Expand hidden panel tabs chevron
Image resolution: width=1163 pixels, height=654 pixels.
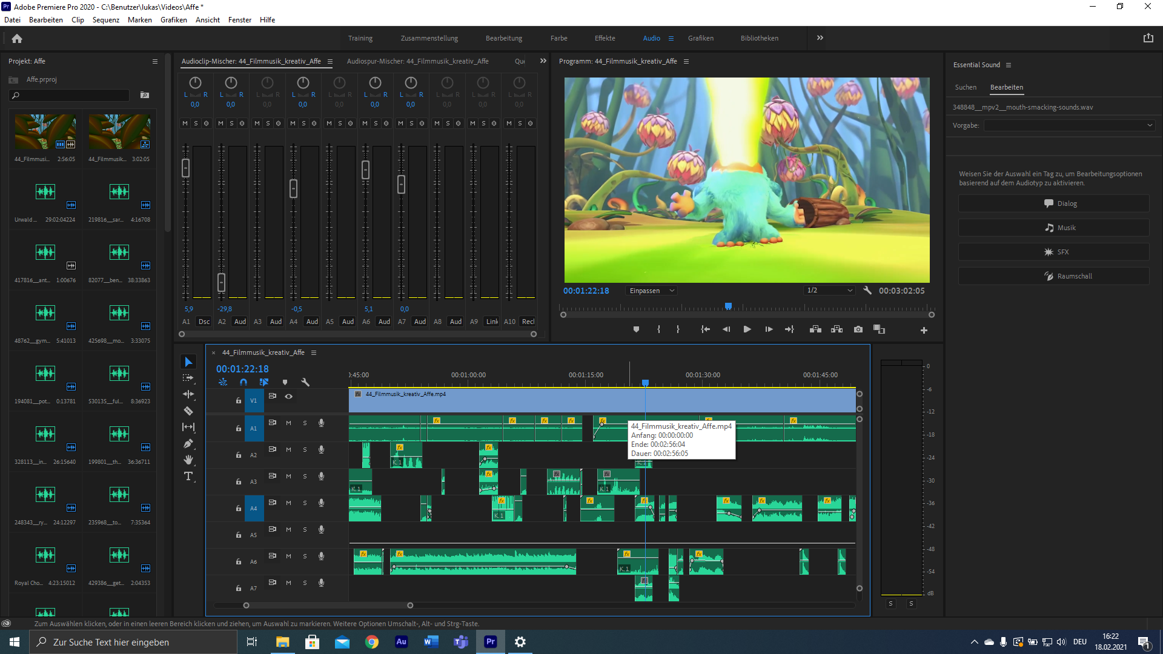(x=543, y=61)
